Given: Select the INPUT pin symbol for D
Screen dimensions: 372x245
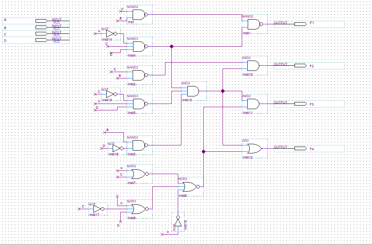Looking at the screenshot, I should [42, 40].
